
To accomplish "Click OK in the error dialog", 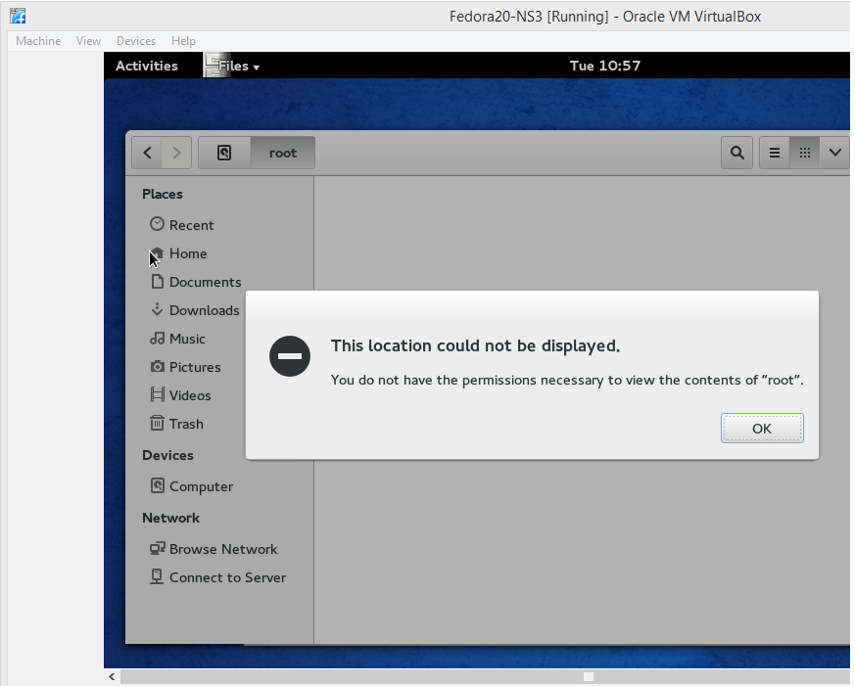I will [762, 429].
